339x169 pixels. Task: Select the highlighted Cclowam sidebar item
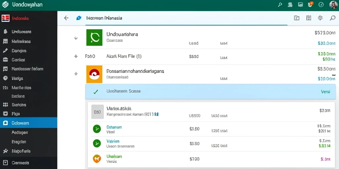tap(28, 123)
